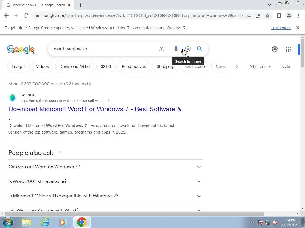The image size is (305, 228).
Task: Open the Google apps grid
Action: click(288, 49)
